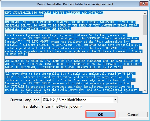Click the 'IMPORTANT: YOU SHOULD CAREFULLY READ' line

coord(70,22)
